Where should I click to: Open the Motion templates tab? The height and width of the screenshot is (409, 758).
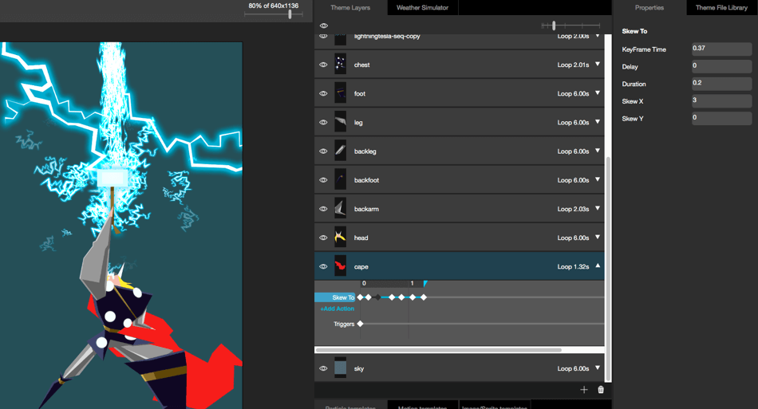423,405
